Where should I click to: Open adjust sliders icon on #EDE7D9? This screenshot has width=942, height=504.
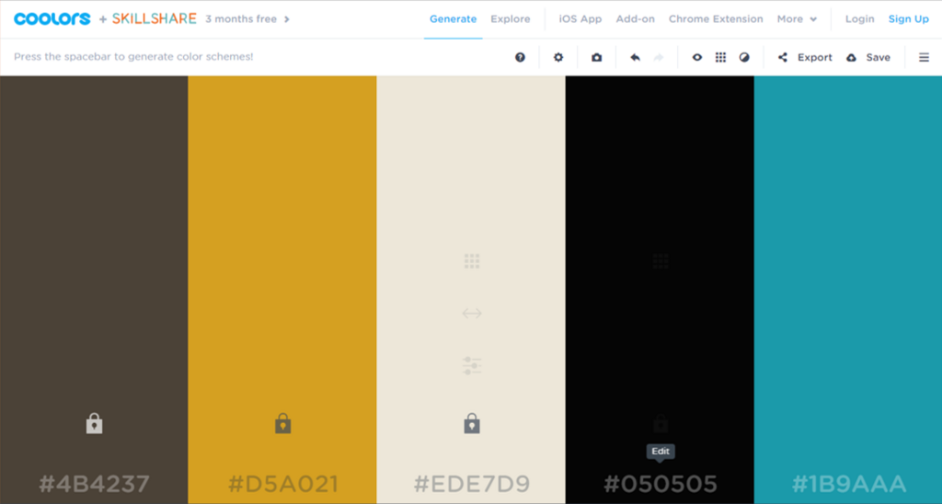click(472, 365)
